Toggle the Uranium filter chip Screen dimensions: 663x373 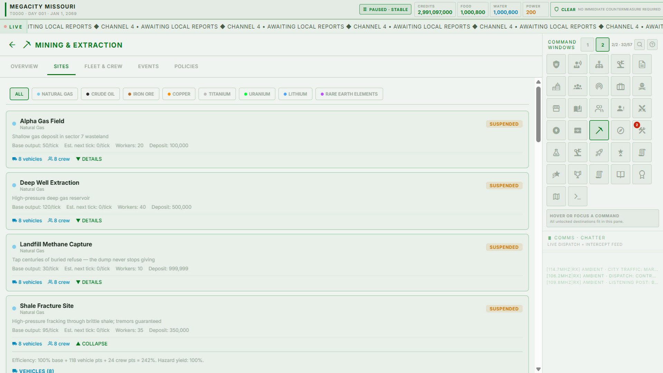[x=257, y=94]
